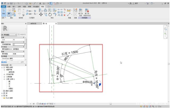Image resolution: width=171 pixels, height=109 pixels.
Task: Select the Offset tool in Modify panel
Action: click(x=45, y=10)
